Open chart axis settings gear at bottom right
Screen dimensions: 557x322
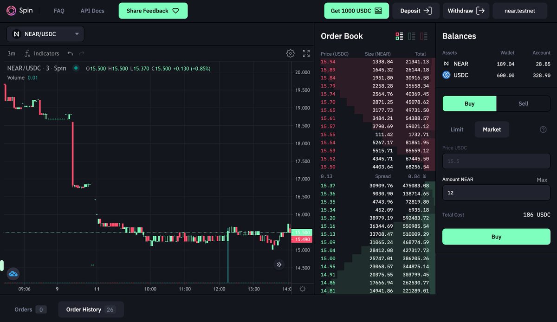coord(303,289)
